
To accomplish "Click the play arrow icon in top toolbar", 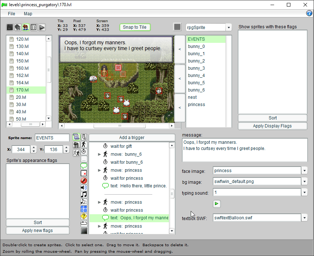I will tap(42, 27).
